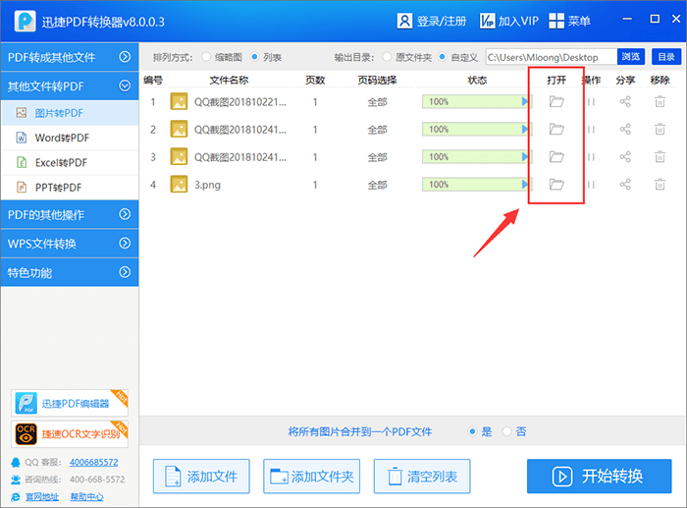Remove row 2 file with trash icon
This screenshot has height=508, width=687.
tap(660, 130)
